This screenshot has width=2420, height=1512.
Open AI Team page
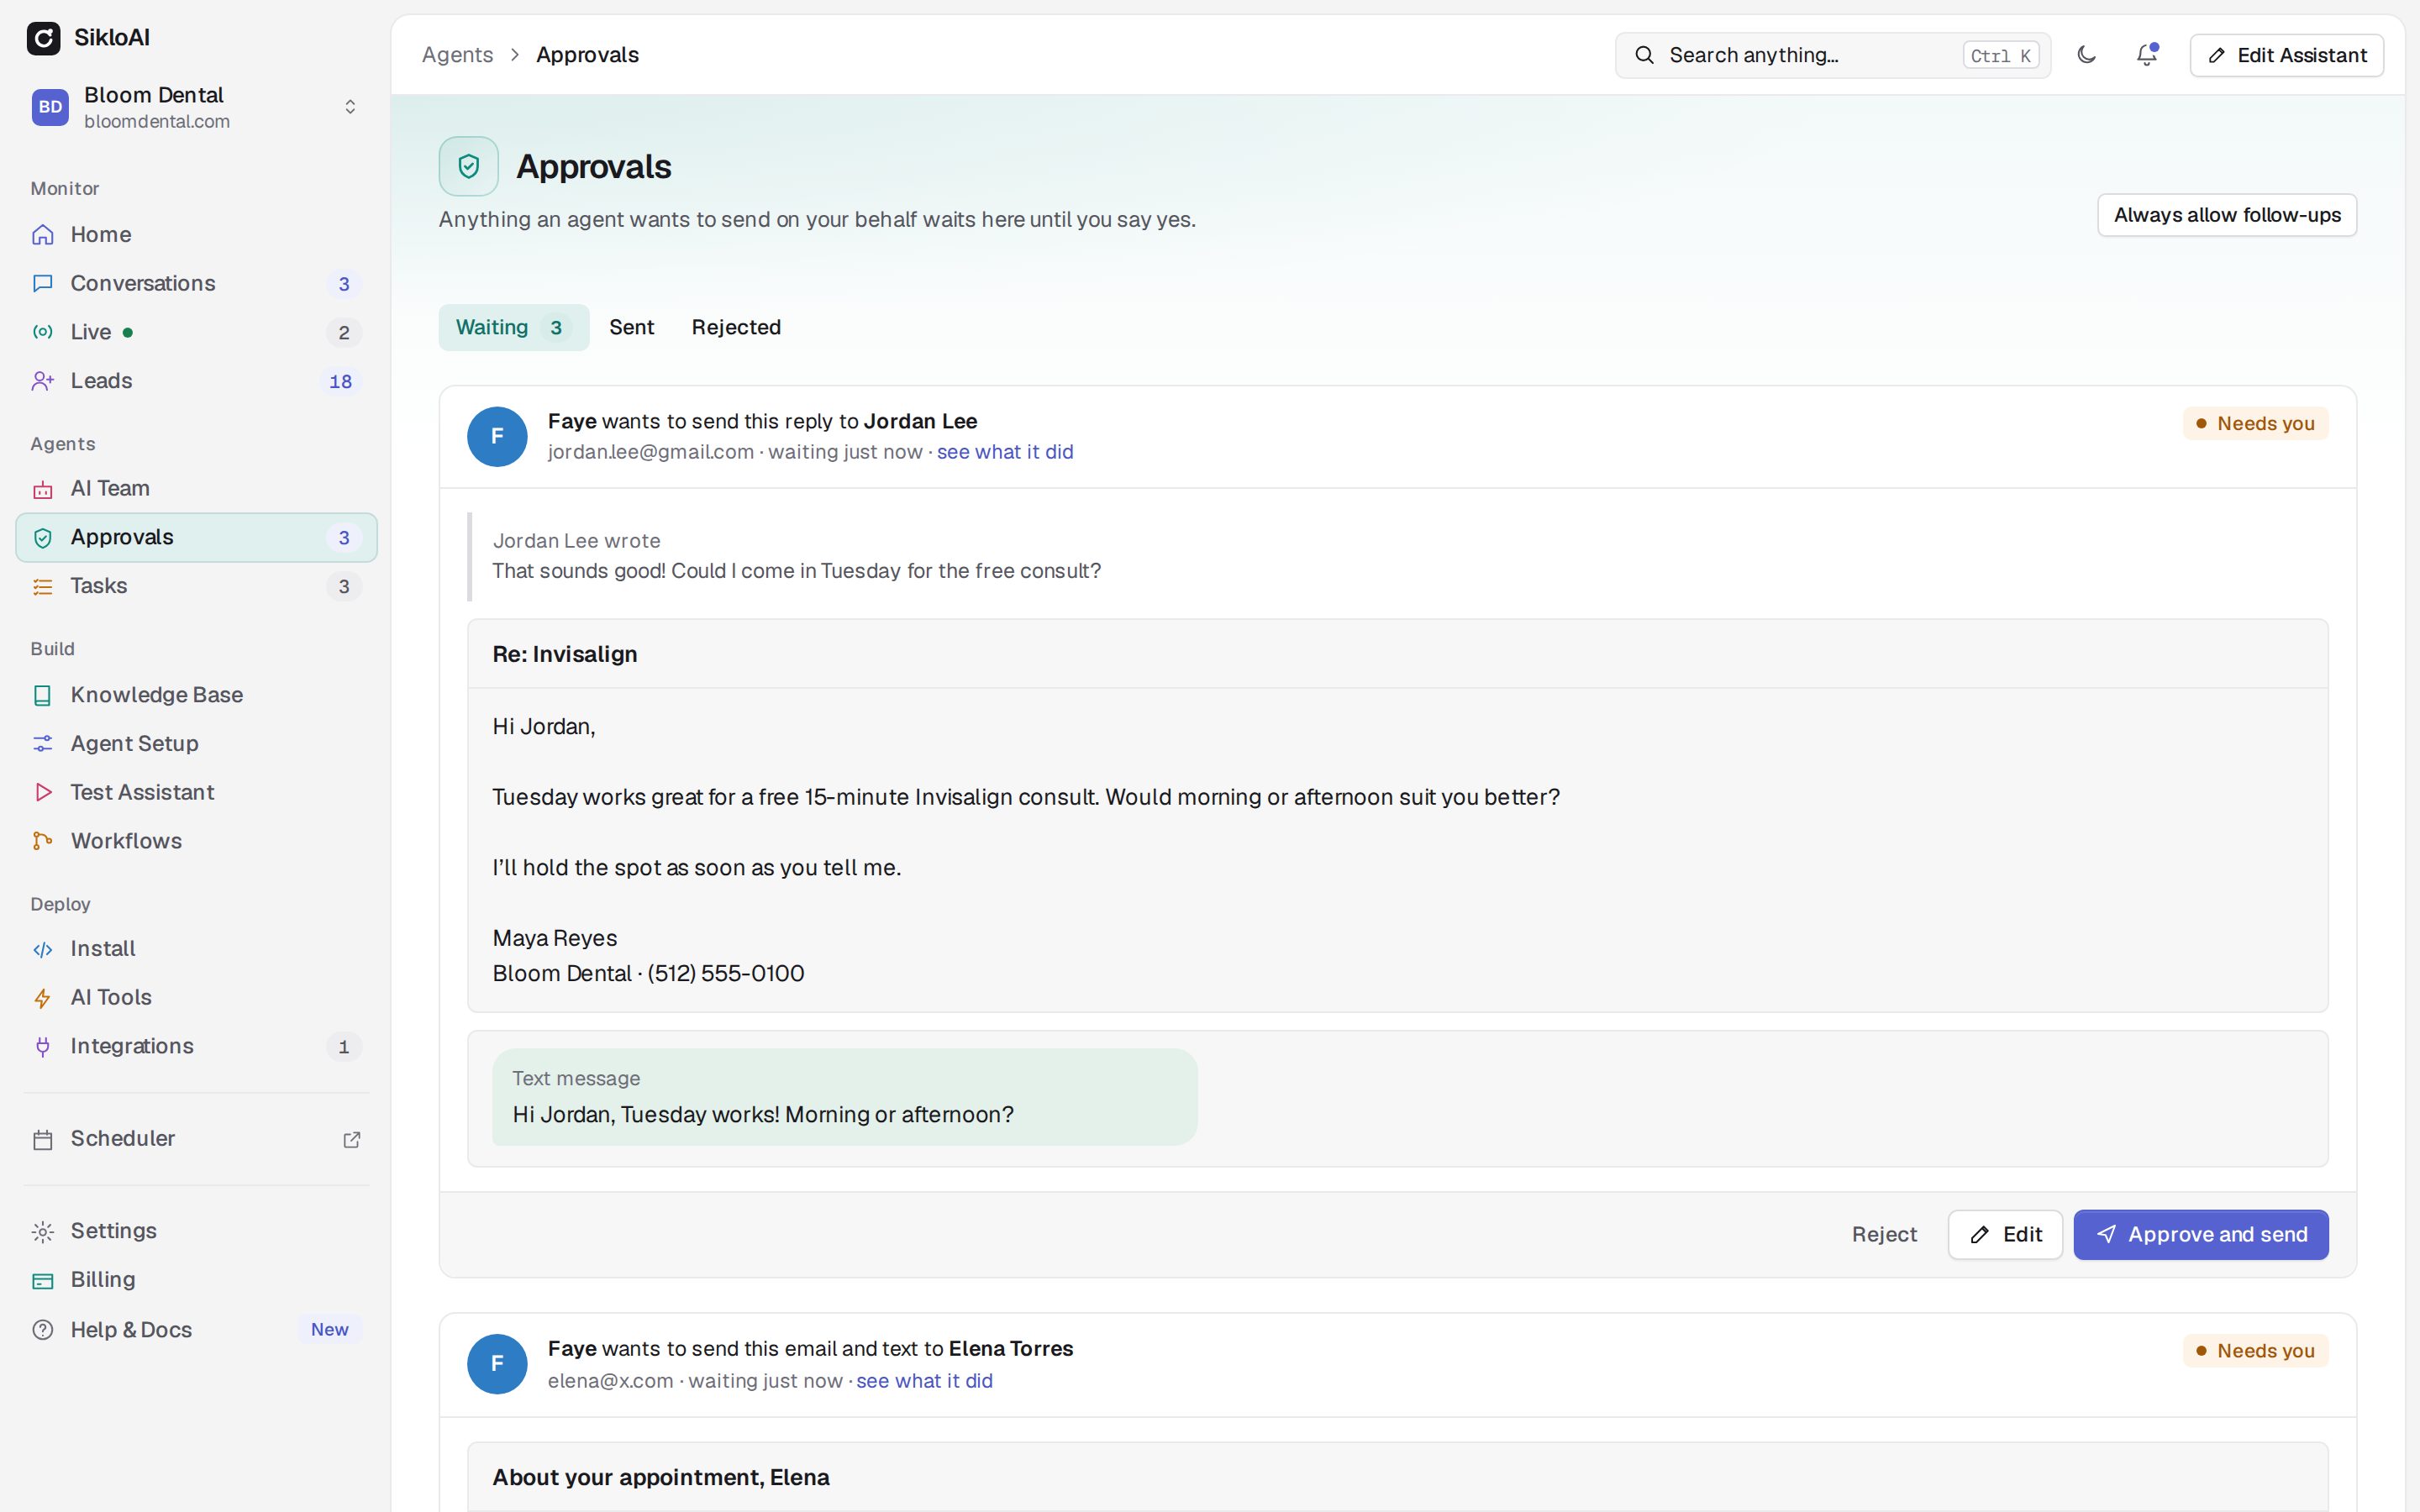(196, 488)
